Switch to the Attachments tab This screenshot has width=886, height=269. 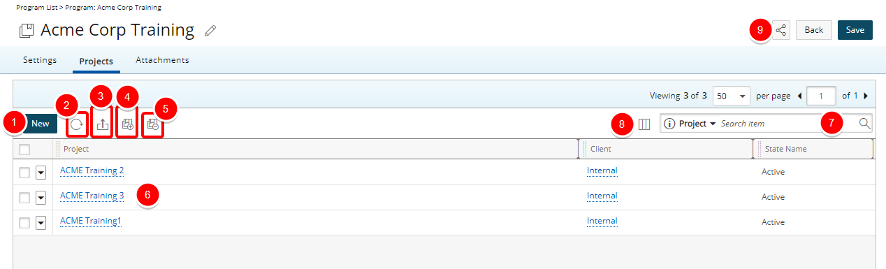click(162, 60)
